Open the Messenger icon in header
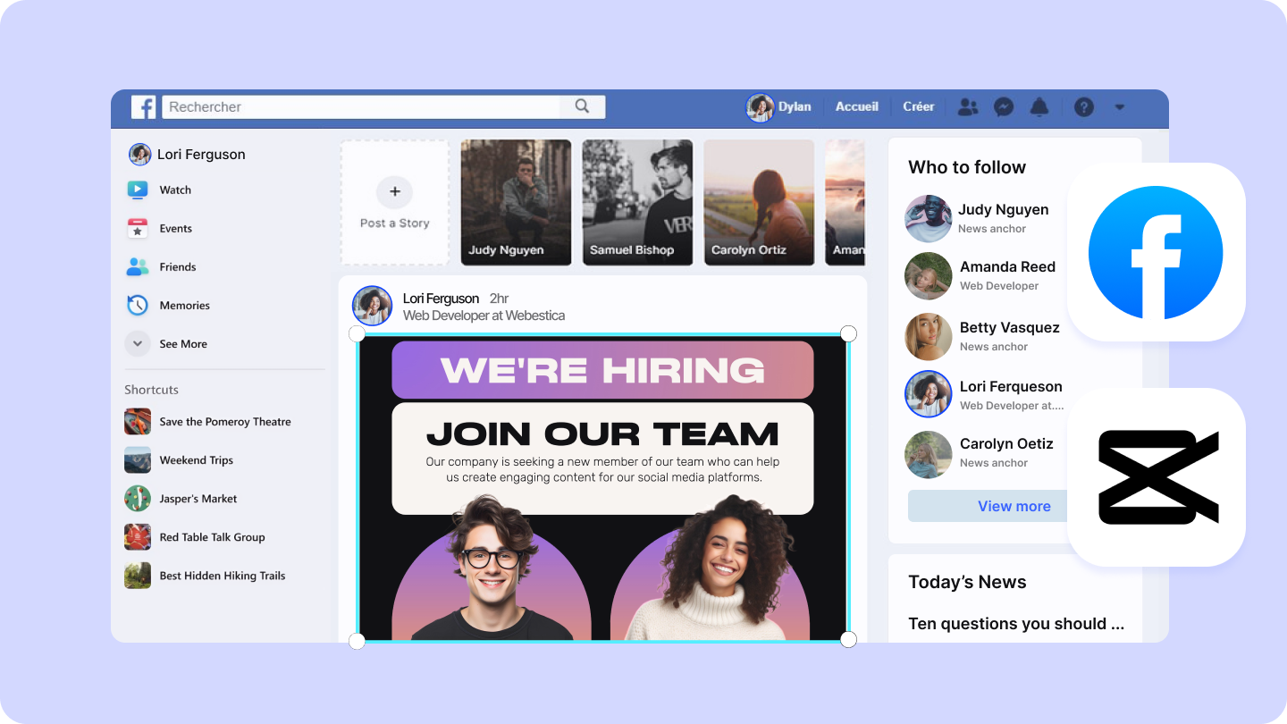 click(x=1004, y=107)
